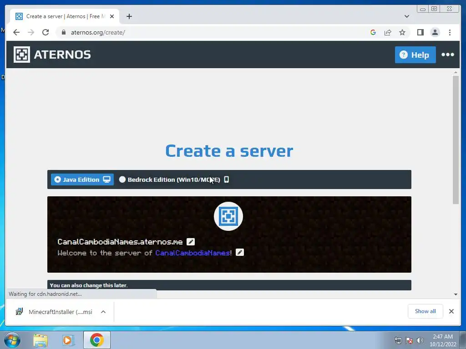Screen dimensions: 466x349
Task: Select Bedrock Edition radio option
Action: tap(174, 179)
